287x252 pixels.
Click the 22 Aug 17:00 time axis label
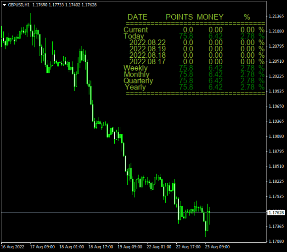pyautogui.click(x=188, y=247)
